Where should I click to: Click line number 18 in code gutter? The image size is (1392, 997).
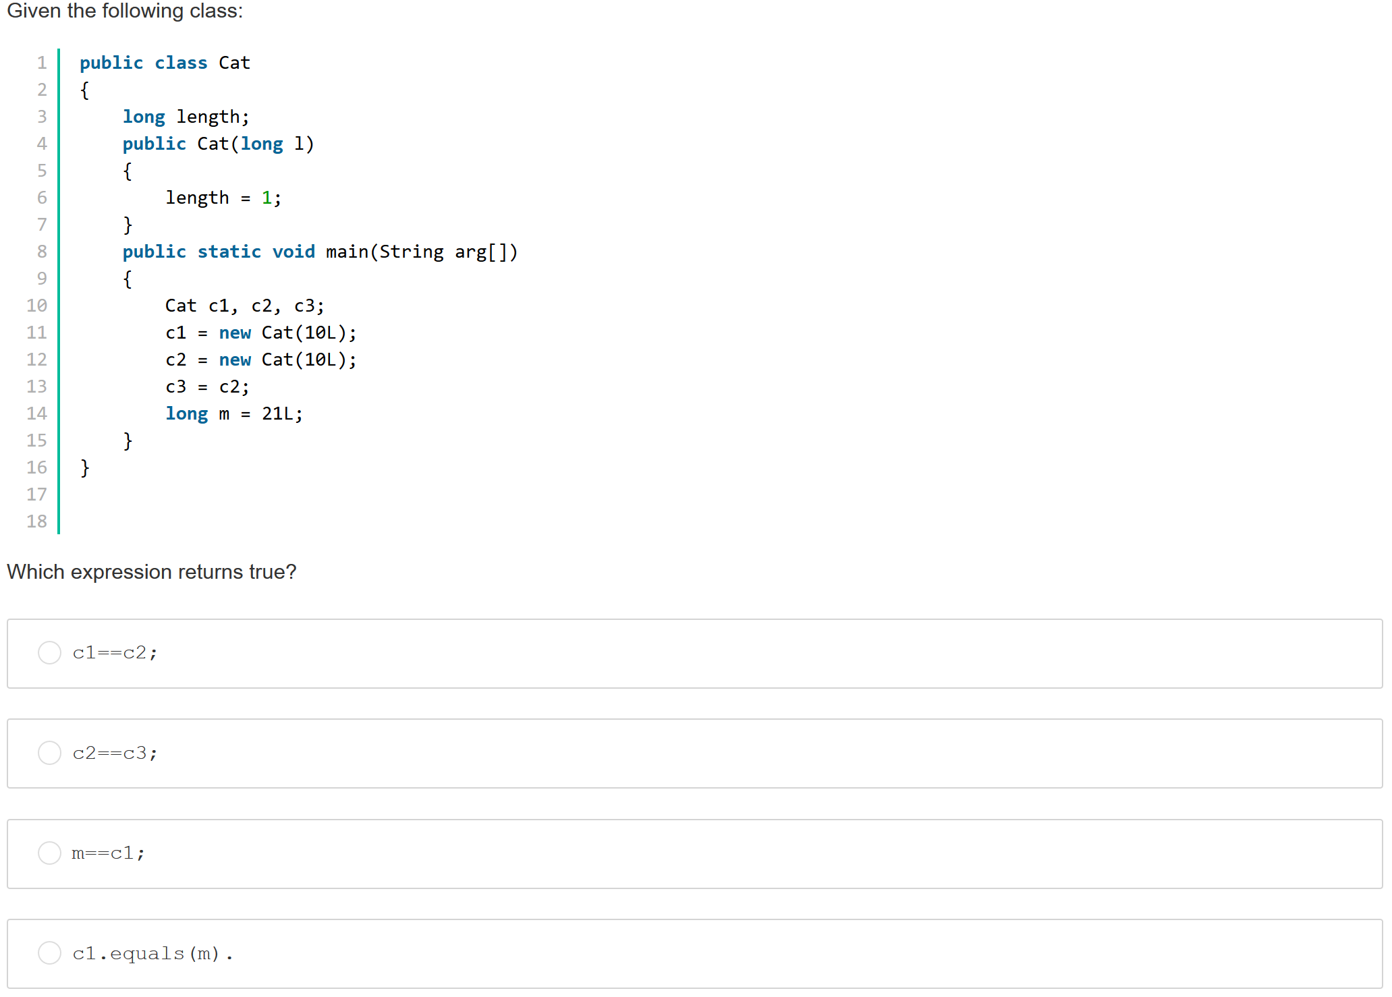37,521
